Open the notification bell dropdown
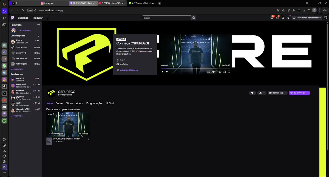329x177 pixels. [262, 93]
